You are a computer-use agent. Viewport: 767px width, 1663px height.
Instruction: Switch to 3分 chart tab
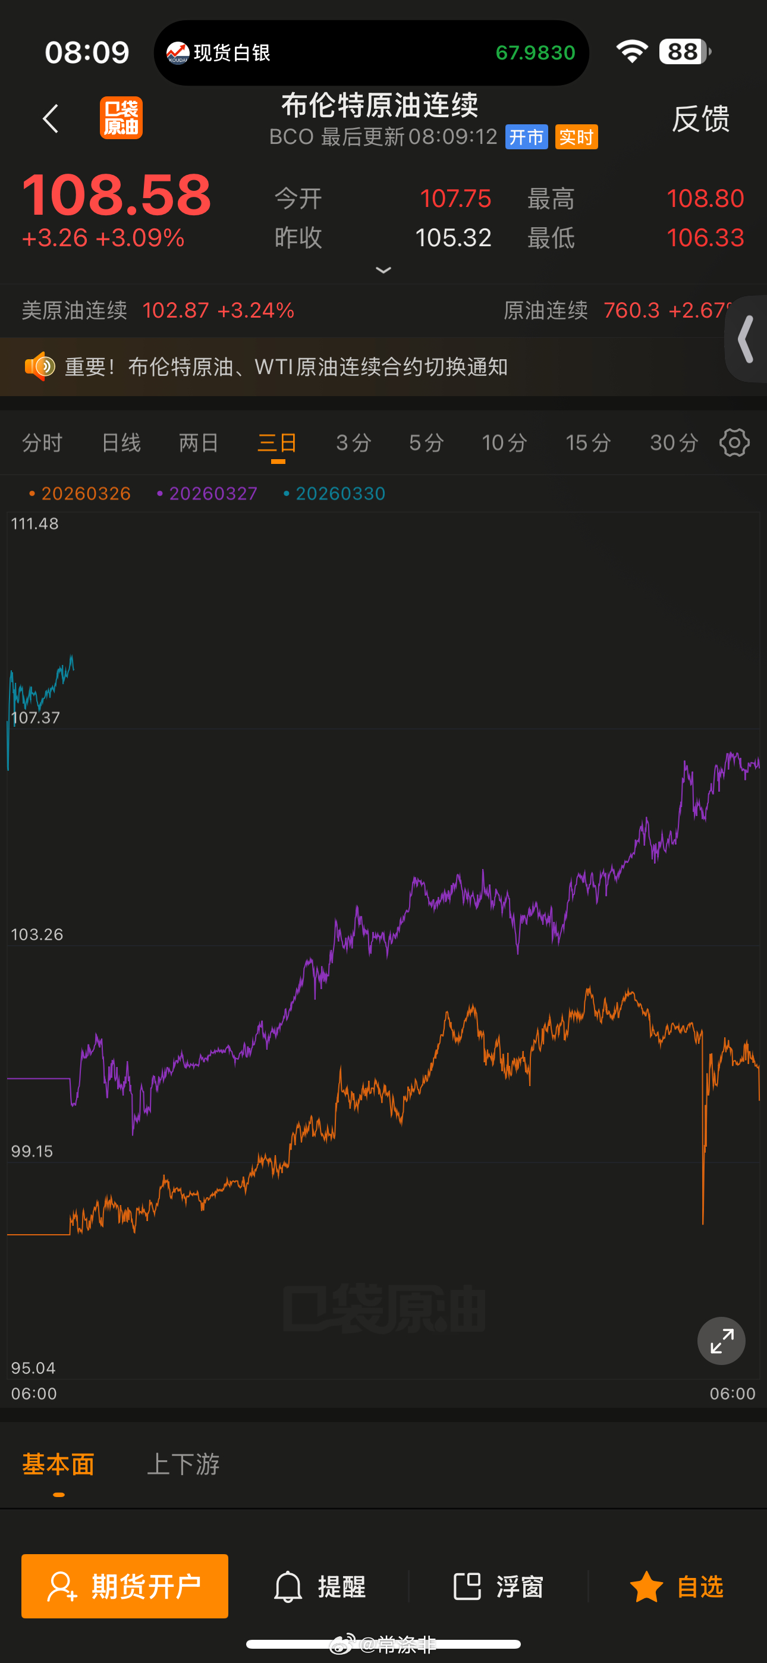click(x=354, y=443)
